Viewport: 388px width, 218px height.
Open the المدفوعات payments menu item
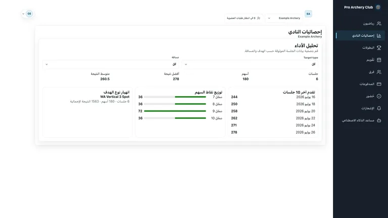coord(360,84)
